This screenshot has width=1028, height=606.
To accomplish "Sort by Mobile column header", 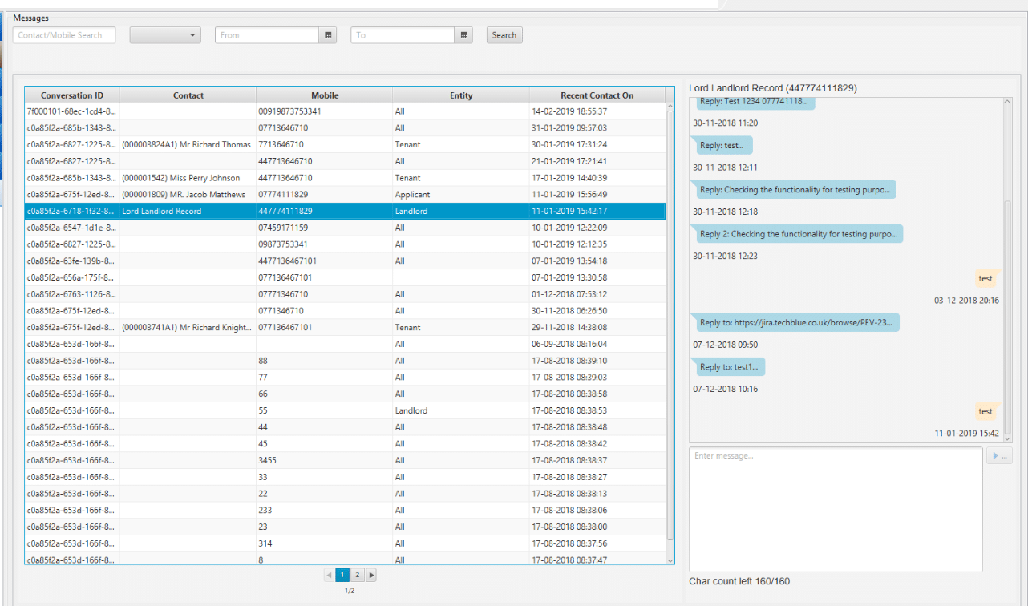I will pyautogui.click(x=325, y=95).
